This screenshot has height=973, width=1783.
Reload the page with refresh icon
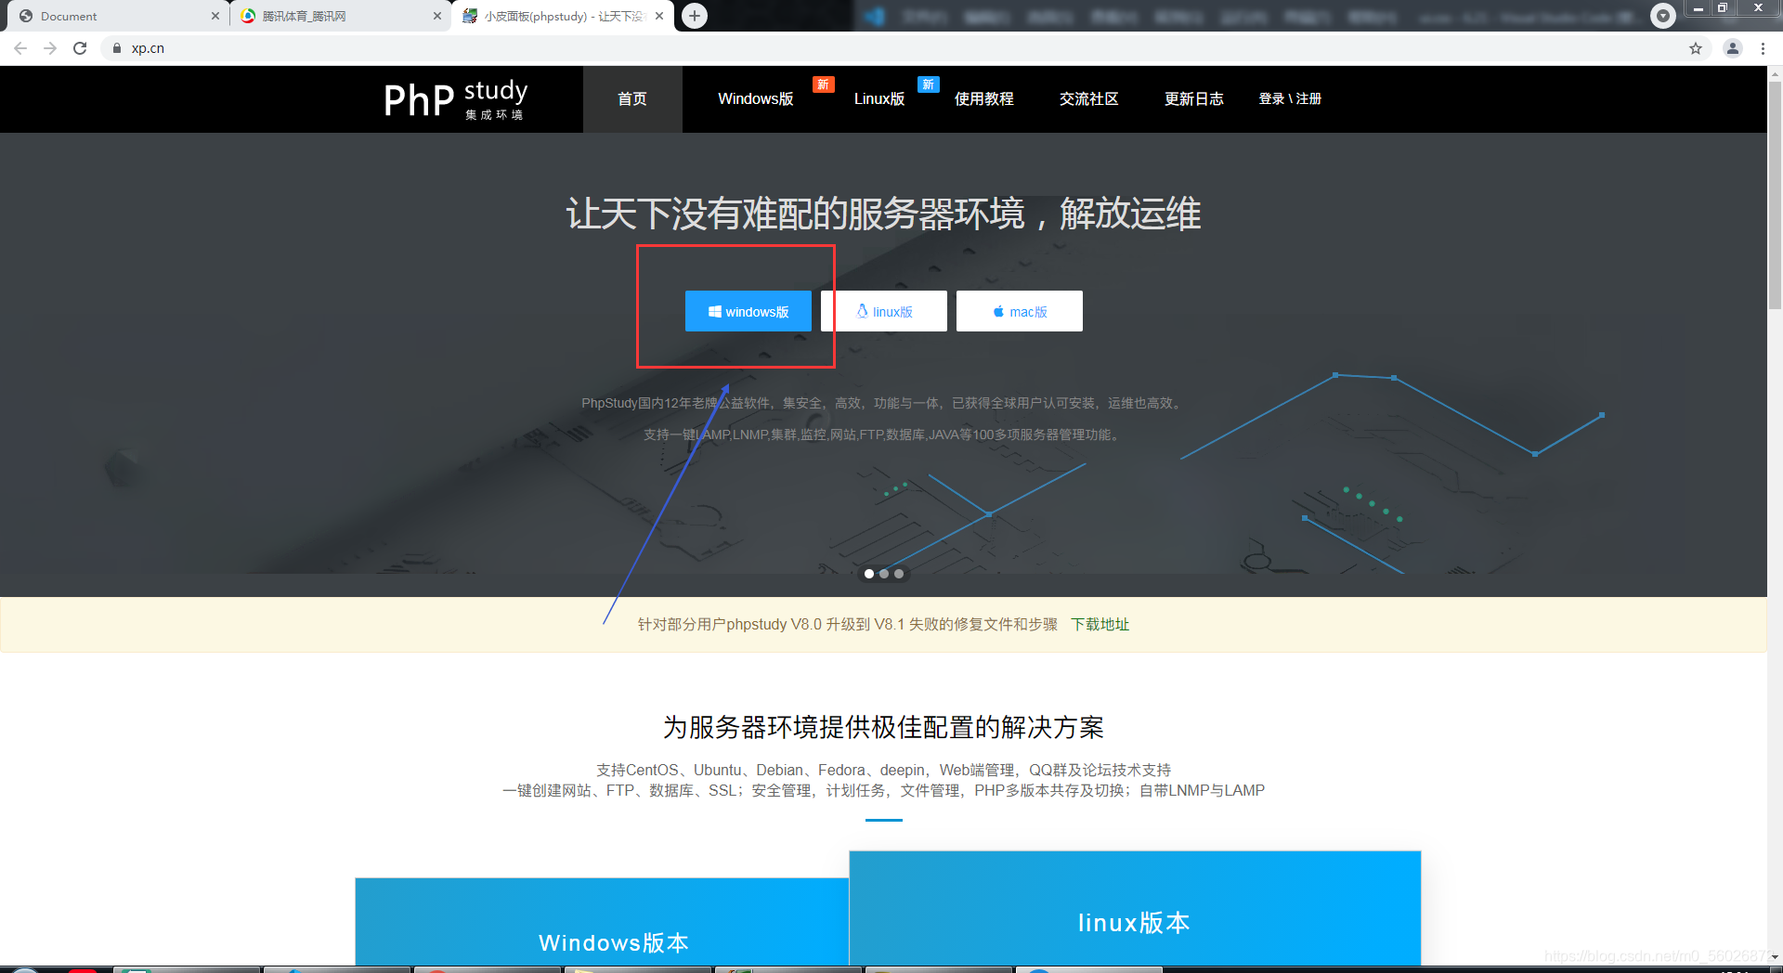pos(80,48)
